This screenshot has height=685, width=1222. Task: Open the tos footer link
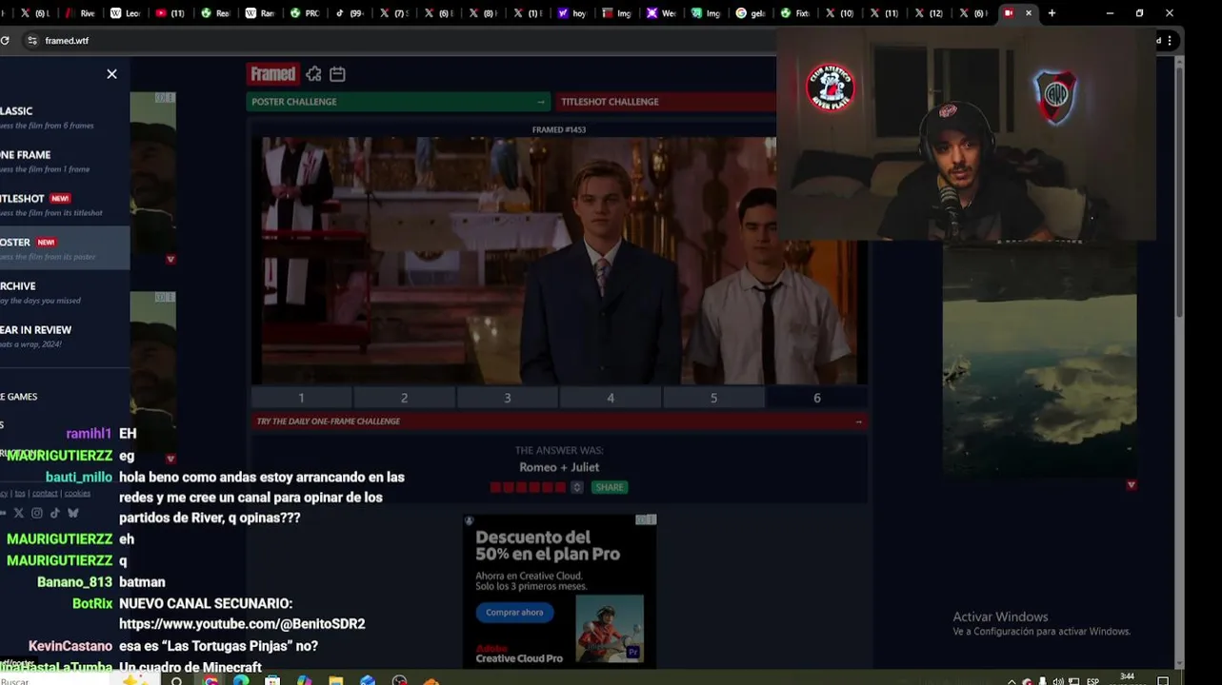[20, 493]
